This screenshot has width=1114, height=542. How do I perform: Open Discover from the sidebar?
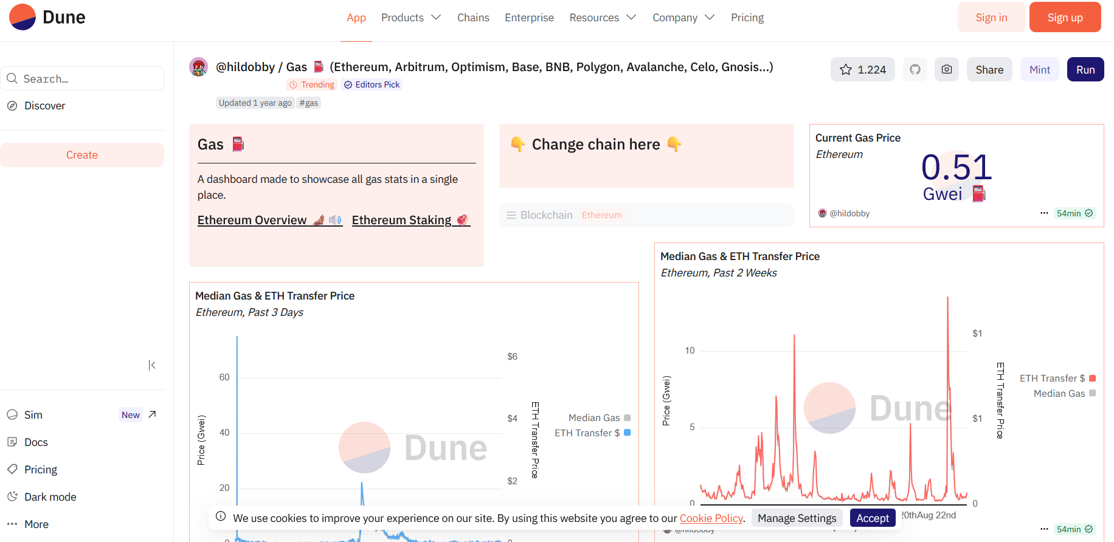click(x=44, y=106)
